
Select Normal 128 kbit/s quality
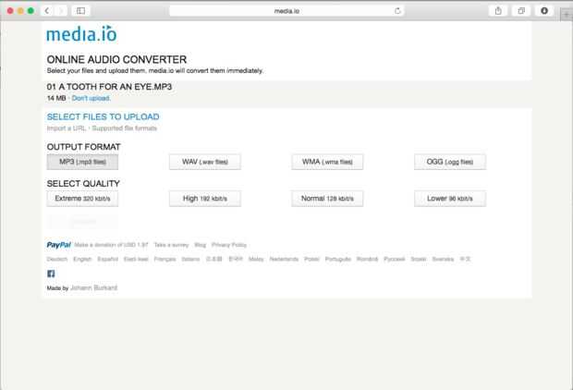pos(327,199)
